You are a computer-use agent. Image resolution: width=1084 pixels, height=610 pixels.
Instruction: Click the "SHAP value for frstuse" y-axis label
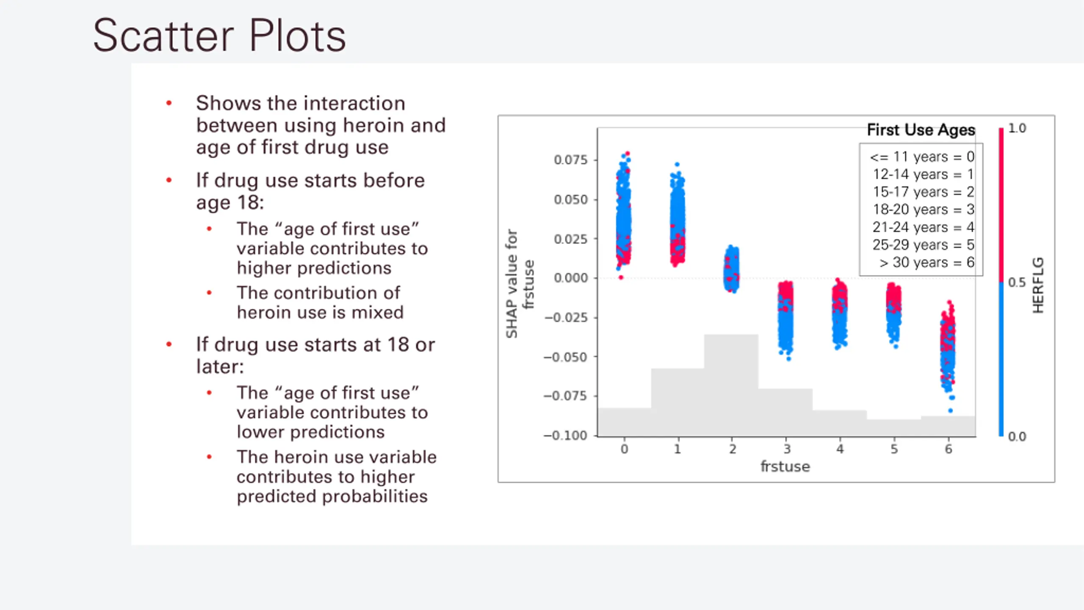click(x=519, y=284)
